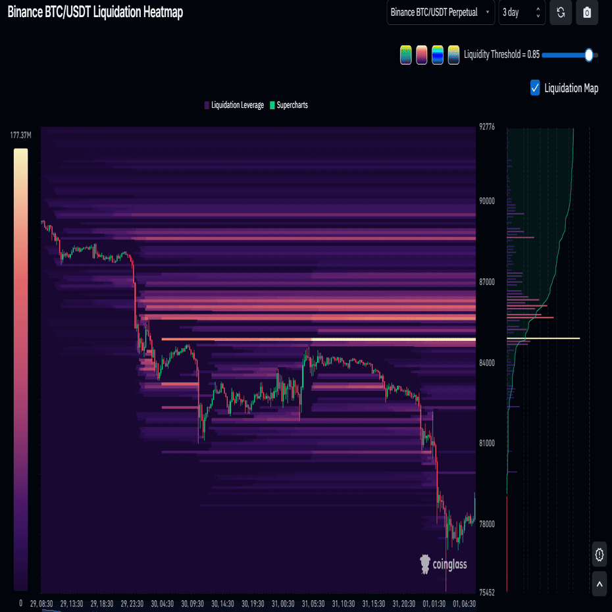Click the Binance BTC/USDT Liquidation Heatmap title
Image resolution: width=612 pixels, height=612 pixels.
(95, 12)
